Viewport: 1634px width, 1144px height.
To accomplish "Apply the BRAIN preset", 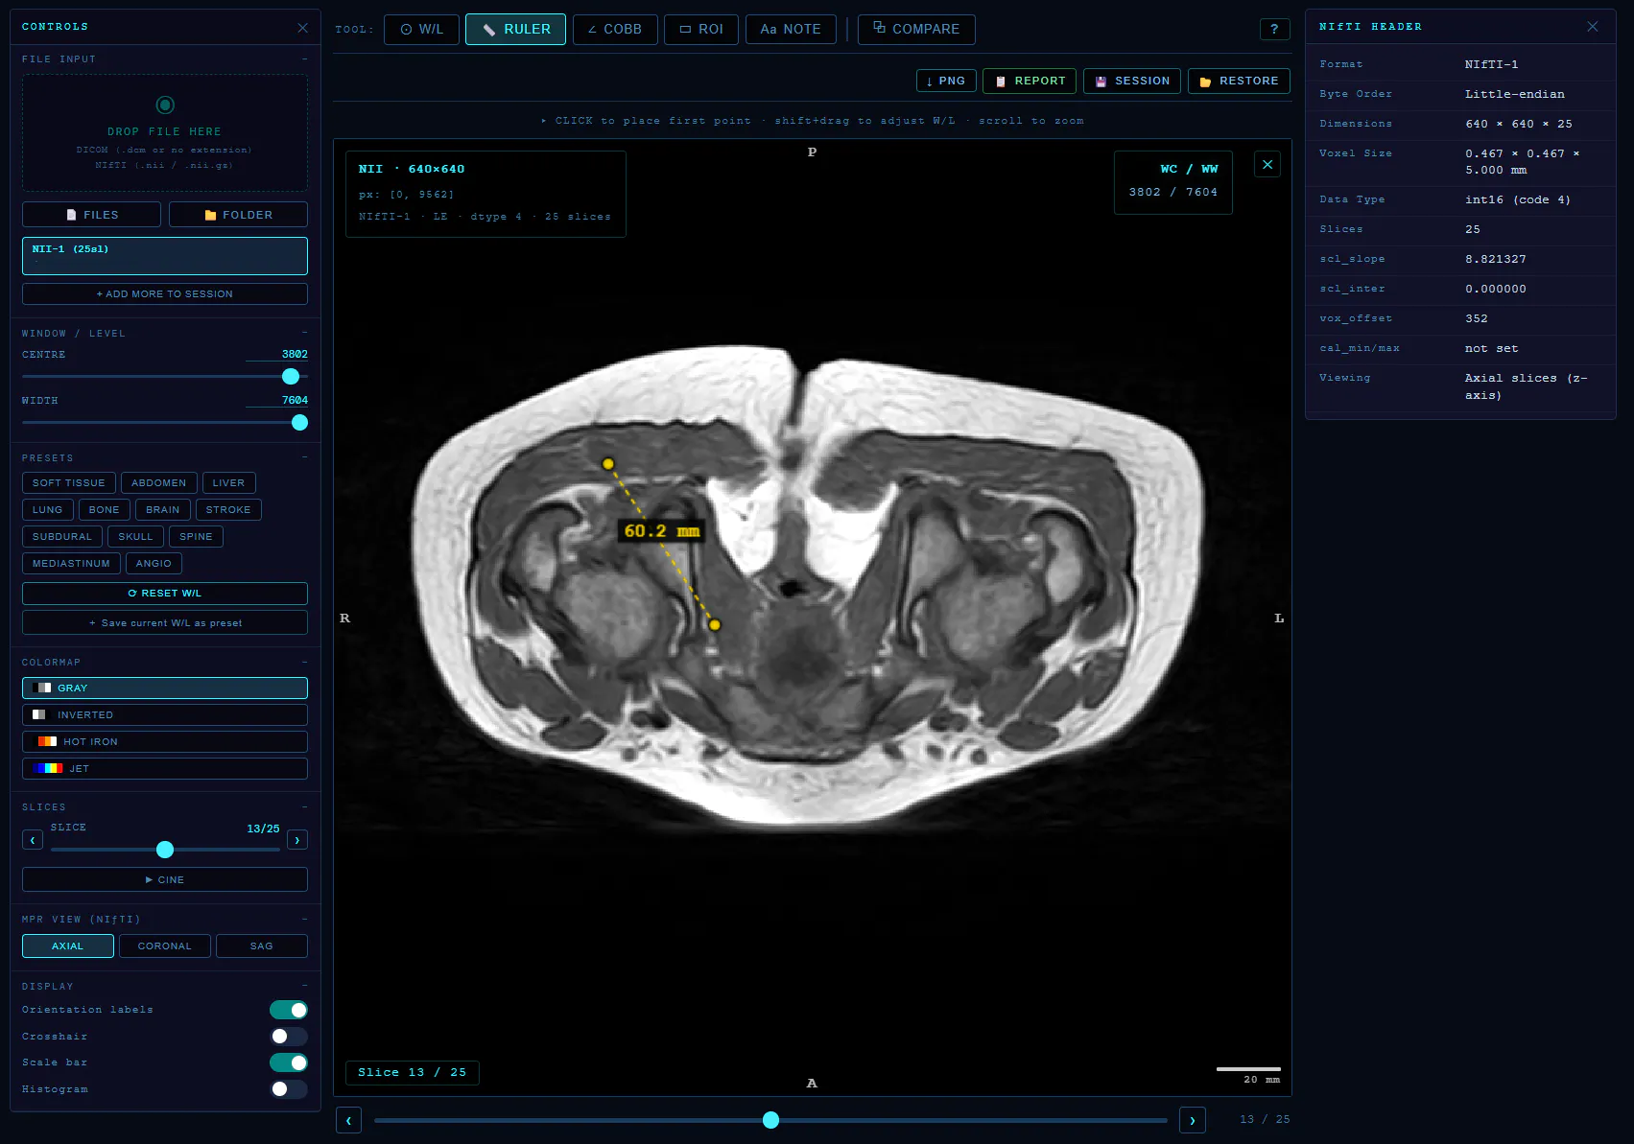I will [x=163, y=510].
